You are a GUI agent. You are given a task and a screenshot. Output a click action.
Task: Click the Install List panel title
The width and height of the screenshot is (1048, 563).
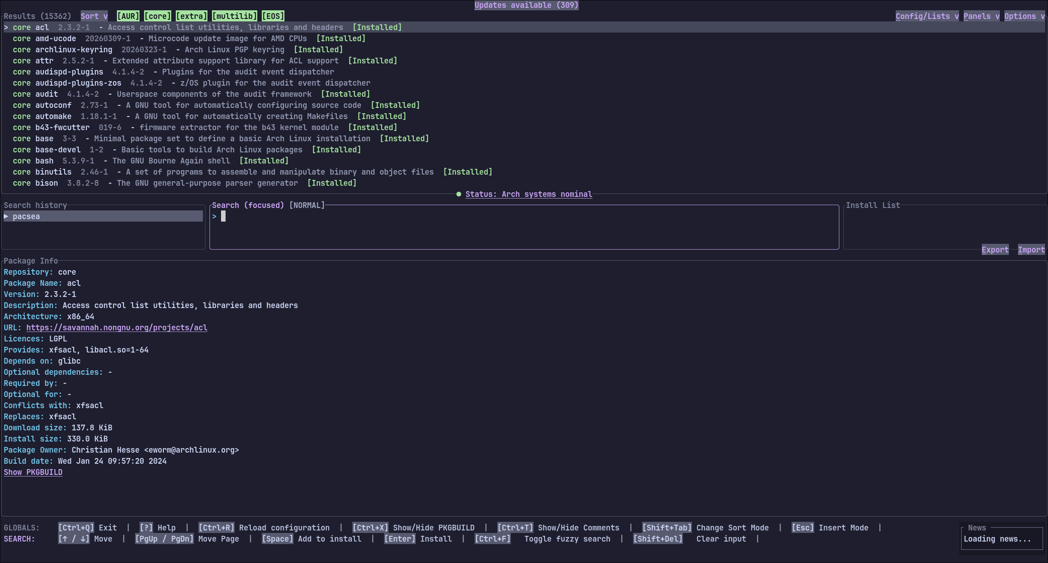click(x=873, y=205)
